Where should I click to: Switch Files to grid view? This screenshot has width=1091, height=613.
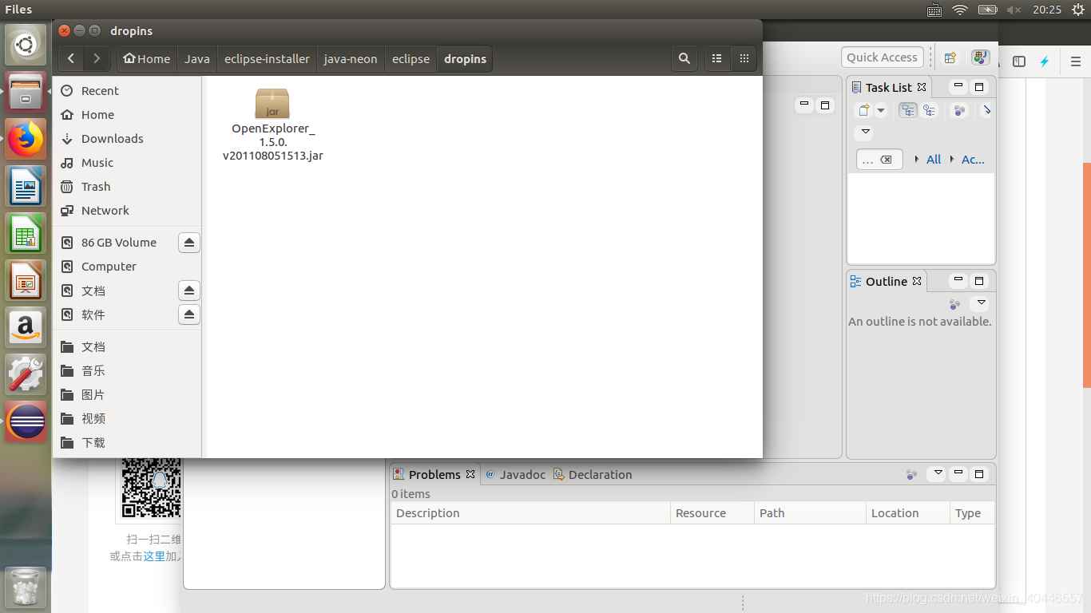pyautogui.click(x=743, y=58)
